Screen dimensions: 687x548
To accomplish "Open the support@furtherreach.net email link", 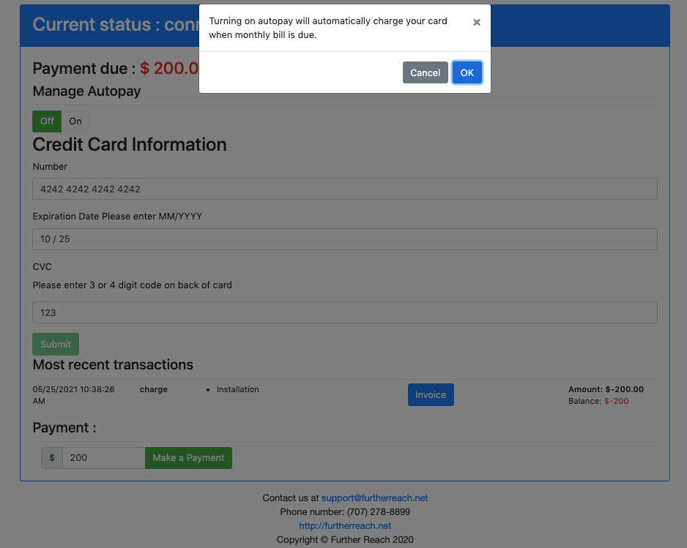I will coord(374,498).
